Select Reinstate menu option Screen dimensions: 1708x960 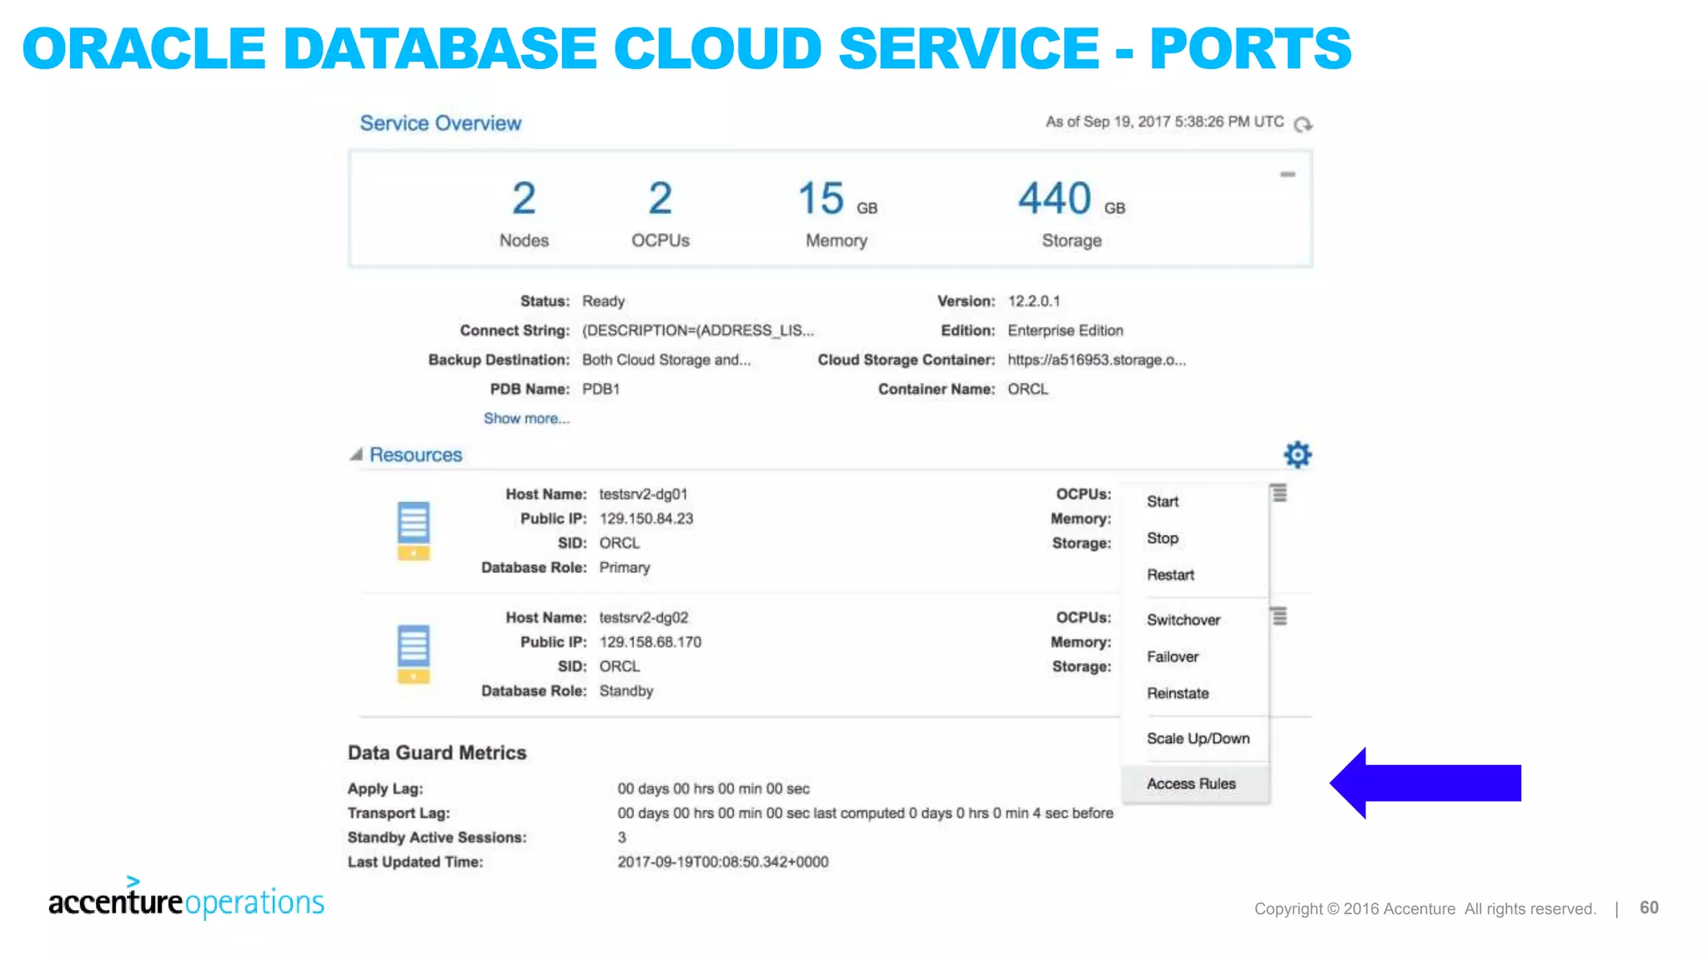[1178, 693]
